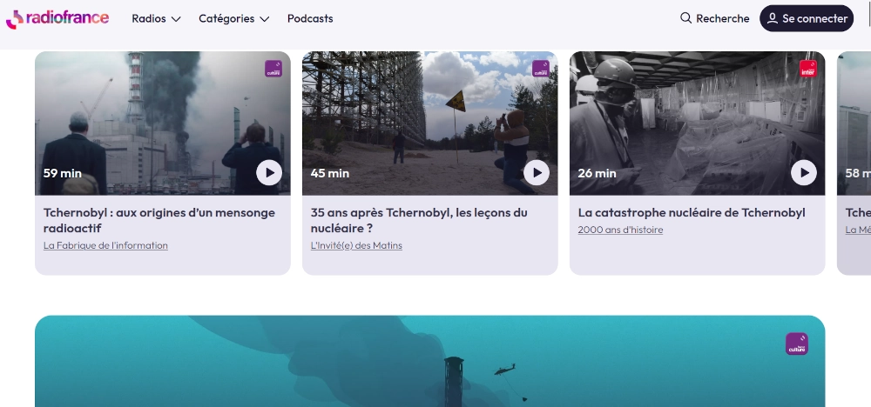Open the radar antenna thumbnail image
The image size is (871, 407).
430,123
